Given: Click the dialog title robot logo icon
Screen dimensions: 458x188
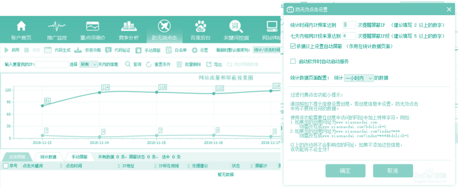Looking at the screenshot, I should tap(290, 10).
